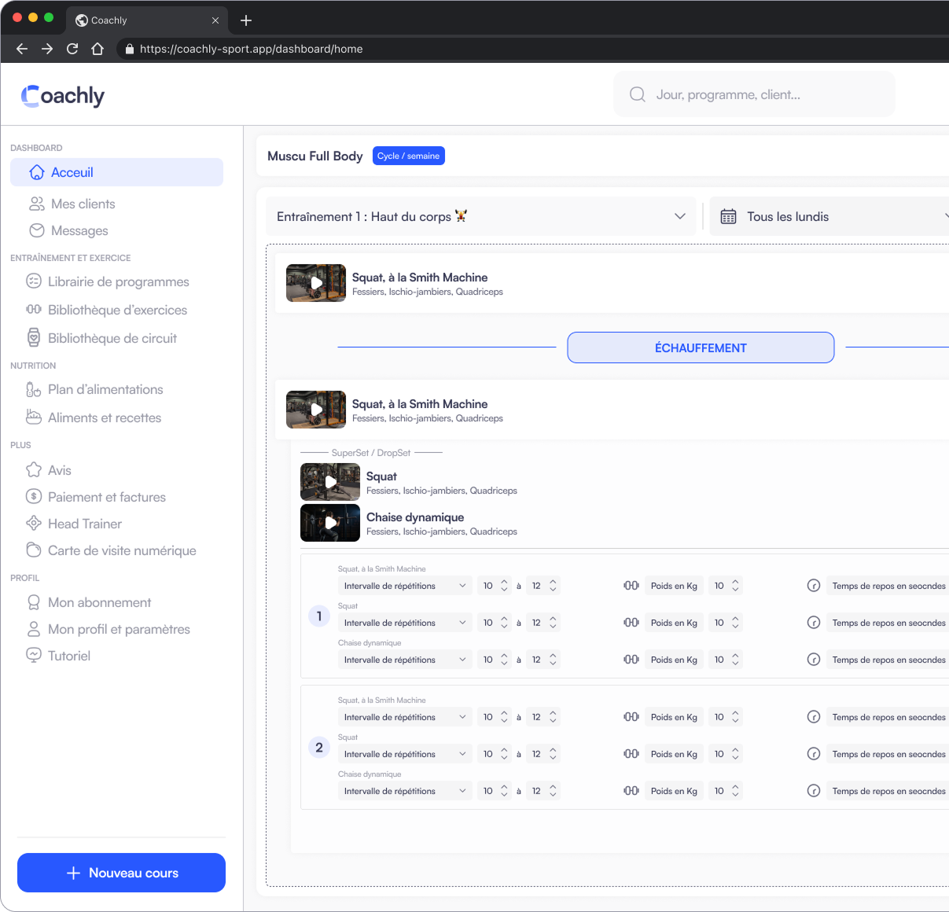Image resolution: width=949 pixels, height=912 pixels.
Task: Toggle the Échauffement warm-up label
Action: coord(701,347)
